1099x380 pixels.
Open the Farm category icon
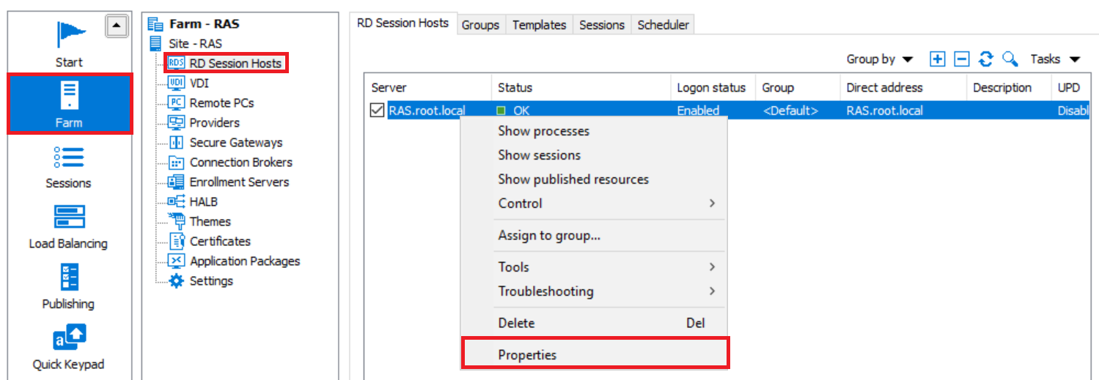69,97
